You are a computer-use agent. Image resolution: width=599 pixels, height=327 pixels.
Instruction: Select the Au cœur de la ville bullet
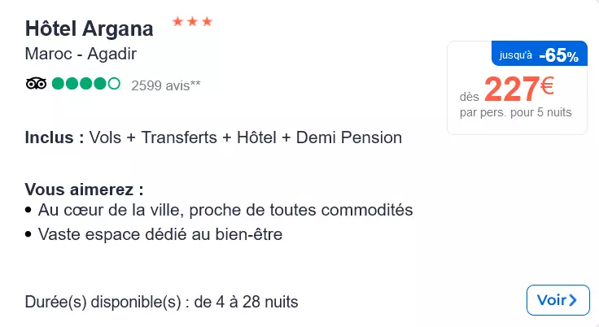point(219,210)
